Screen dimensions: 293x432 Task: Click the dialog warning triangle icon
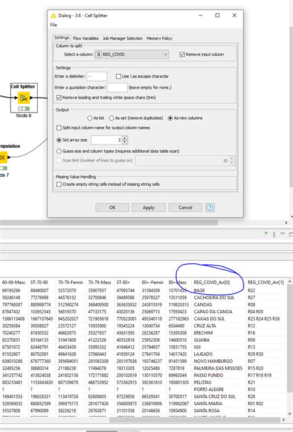tap(54, 15)
